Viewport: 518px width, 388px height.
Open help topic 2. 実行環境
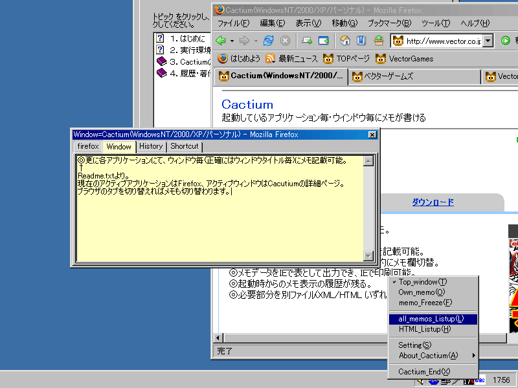pyautogui.click(x=183, y=50)
